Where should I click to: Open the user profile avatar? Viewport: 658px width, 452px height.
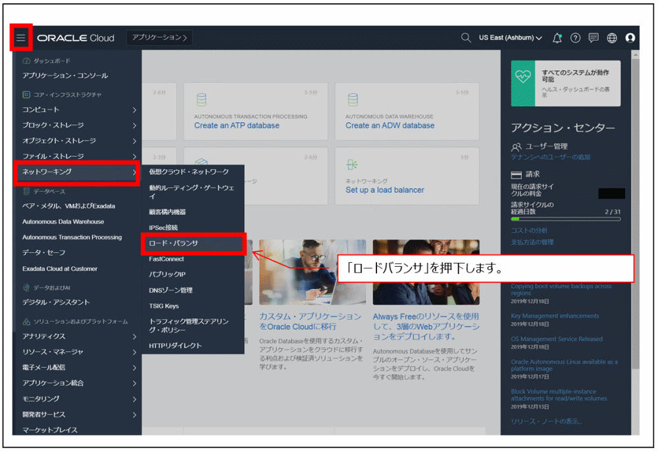coord(630,37)
